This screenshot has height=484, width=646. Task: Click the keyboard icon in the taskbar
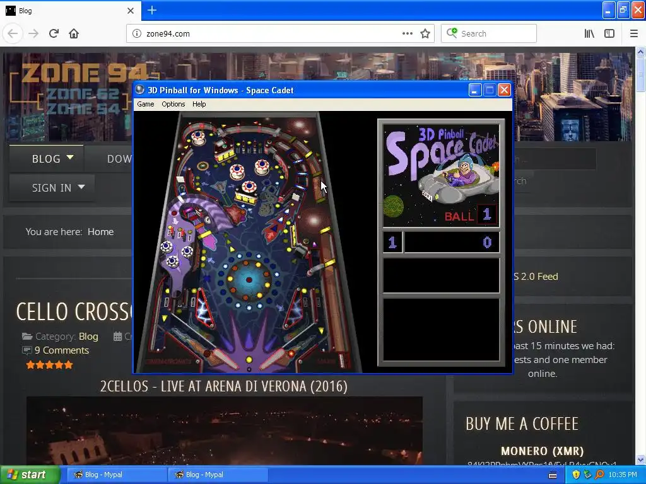(553, 475)
